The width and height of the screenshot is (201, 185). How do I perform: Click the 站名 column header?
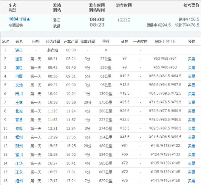(x=19, y=42)
